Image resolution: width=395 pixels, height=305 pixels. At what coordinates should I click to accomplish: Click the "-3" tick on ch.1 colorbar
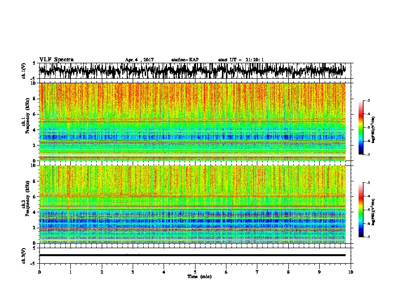click(x=368, y=100)
